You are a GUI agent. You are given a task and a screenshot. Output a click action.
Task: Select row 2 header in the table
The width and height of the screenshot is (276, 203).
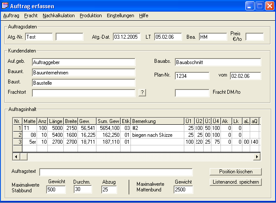(17, 135)
